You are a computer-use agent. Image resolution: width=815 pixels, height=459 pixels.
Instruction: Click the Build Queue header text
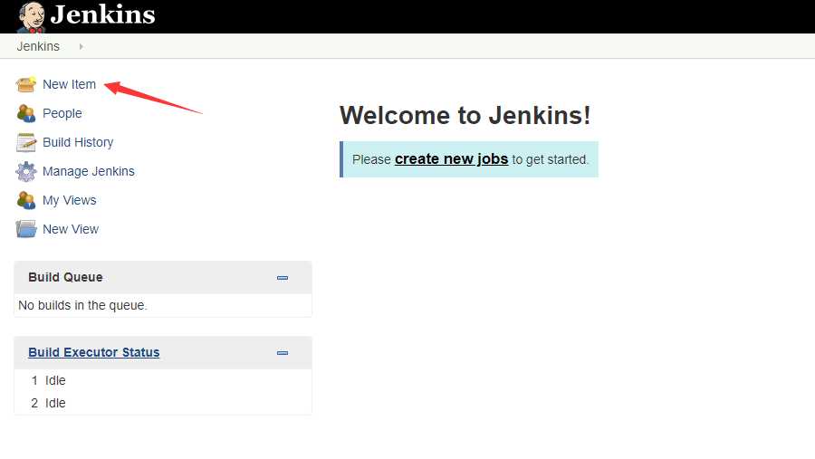65,277
